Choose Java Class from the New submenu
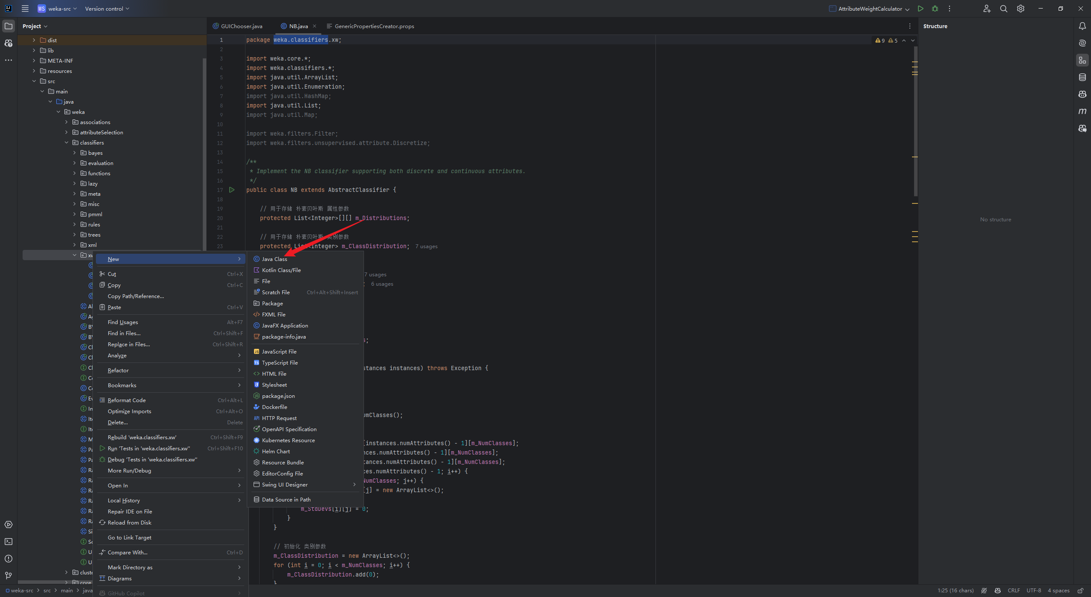1091x597 pixels. click(305, 259)
